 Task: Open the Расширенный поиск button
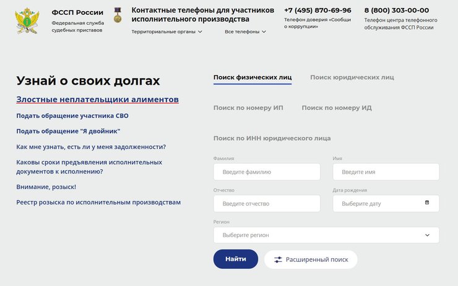pyautogui.click(x=311, y=259)
